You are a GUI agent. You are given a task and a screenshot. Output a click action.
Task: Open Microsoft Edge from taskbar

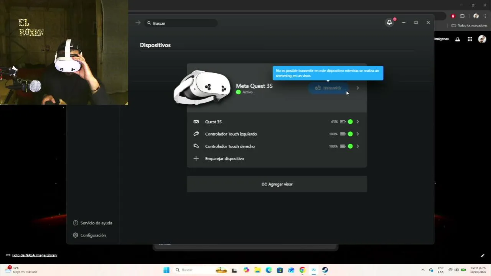269,270
